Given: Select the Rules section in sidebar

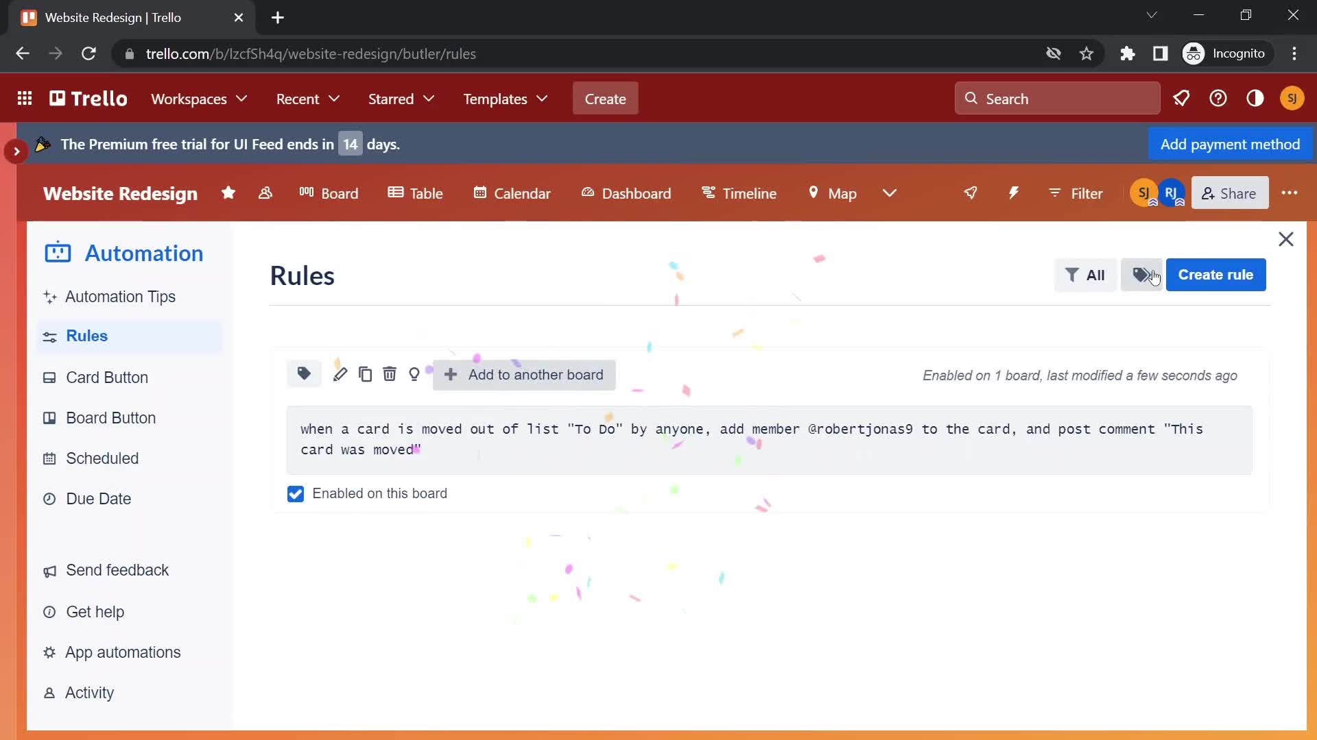Looking at the screenshot, I should pos(86,335).
